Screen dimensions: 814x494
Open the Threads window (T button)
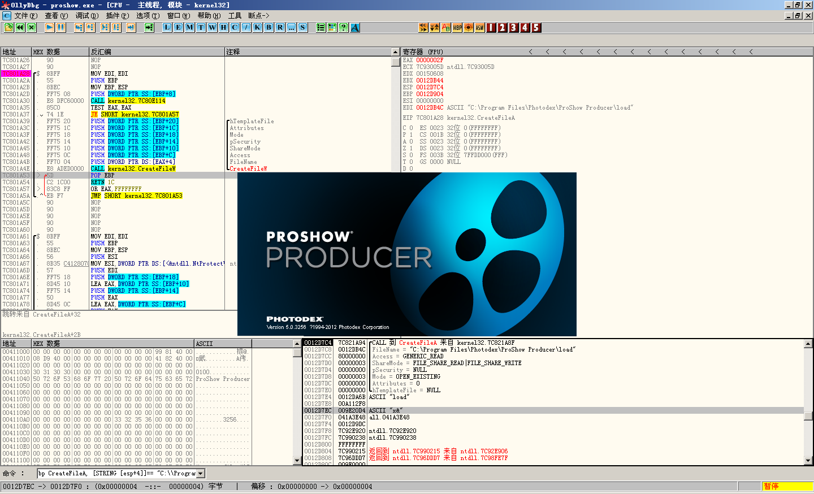pos(201,27)
